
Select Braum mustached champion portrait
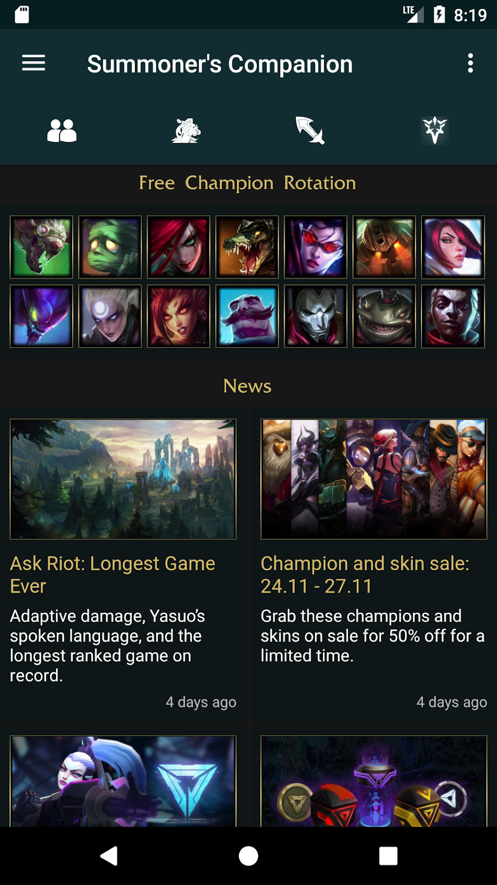click(247, 316)
